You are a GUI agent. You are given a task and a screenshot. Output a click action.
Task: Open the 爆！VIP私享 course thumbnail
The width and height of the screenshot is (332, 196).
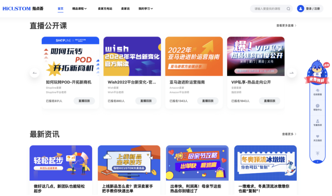pyautogui.click(x=256, y=56)
